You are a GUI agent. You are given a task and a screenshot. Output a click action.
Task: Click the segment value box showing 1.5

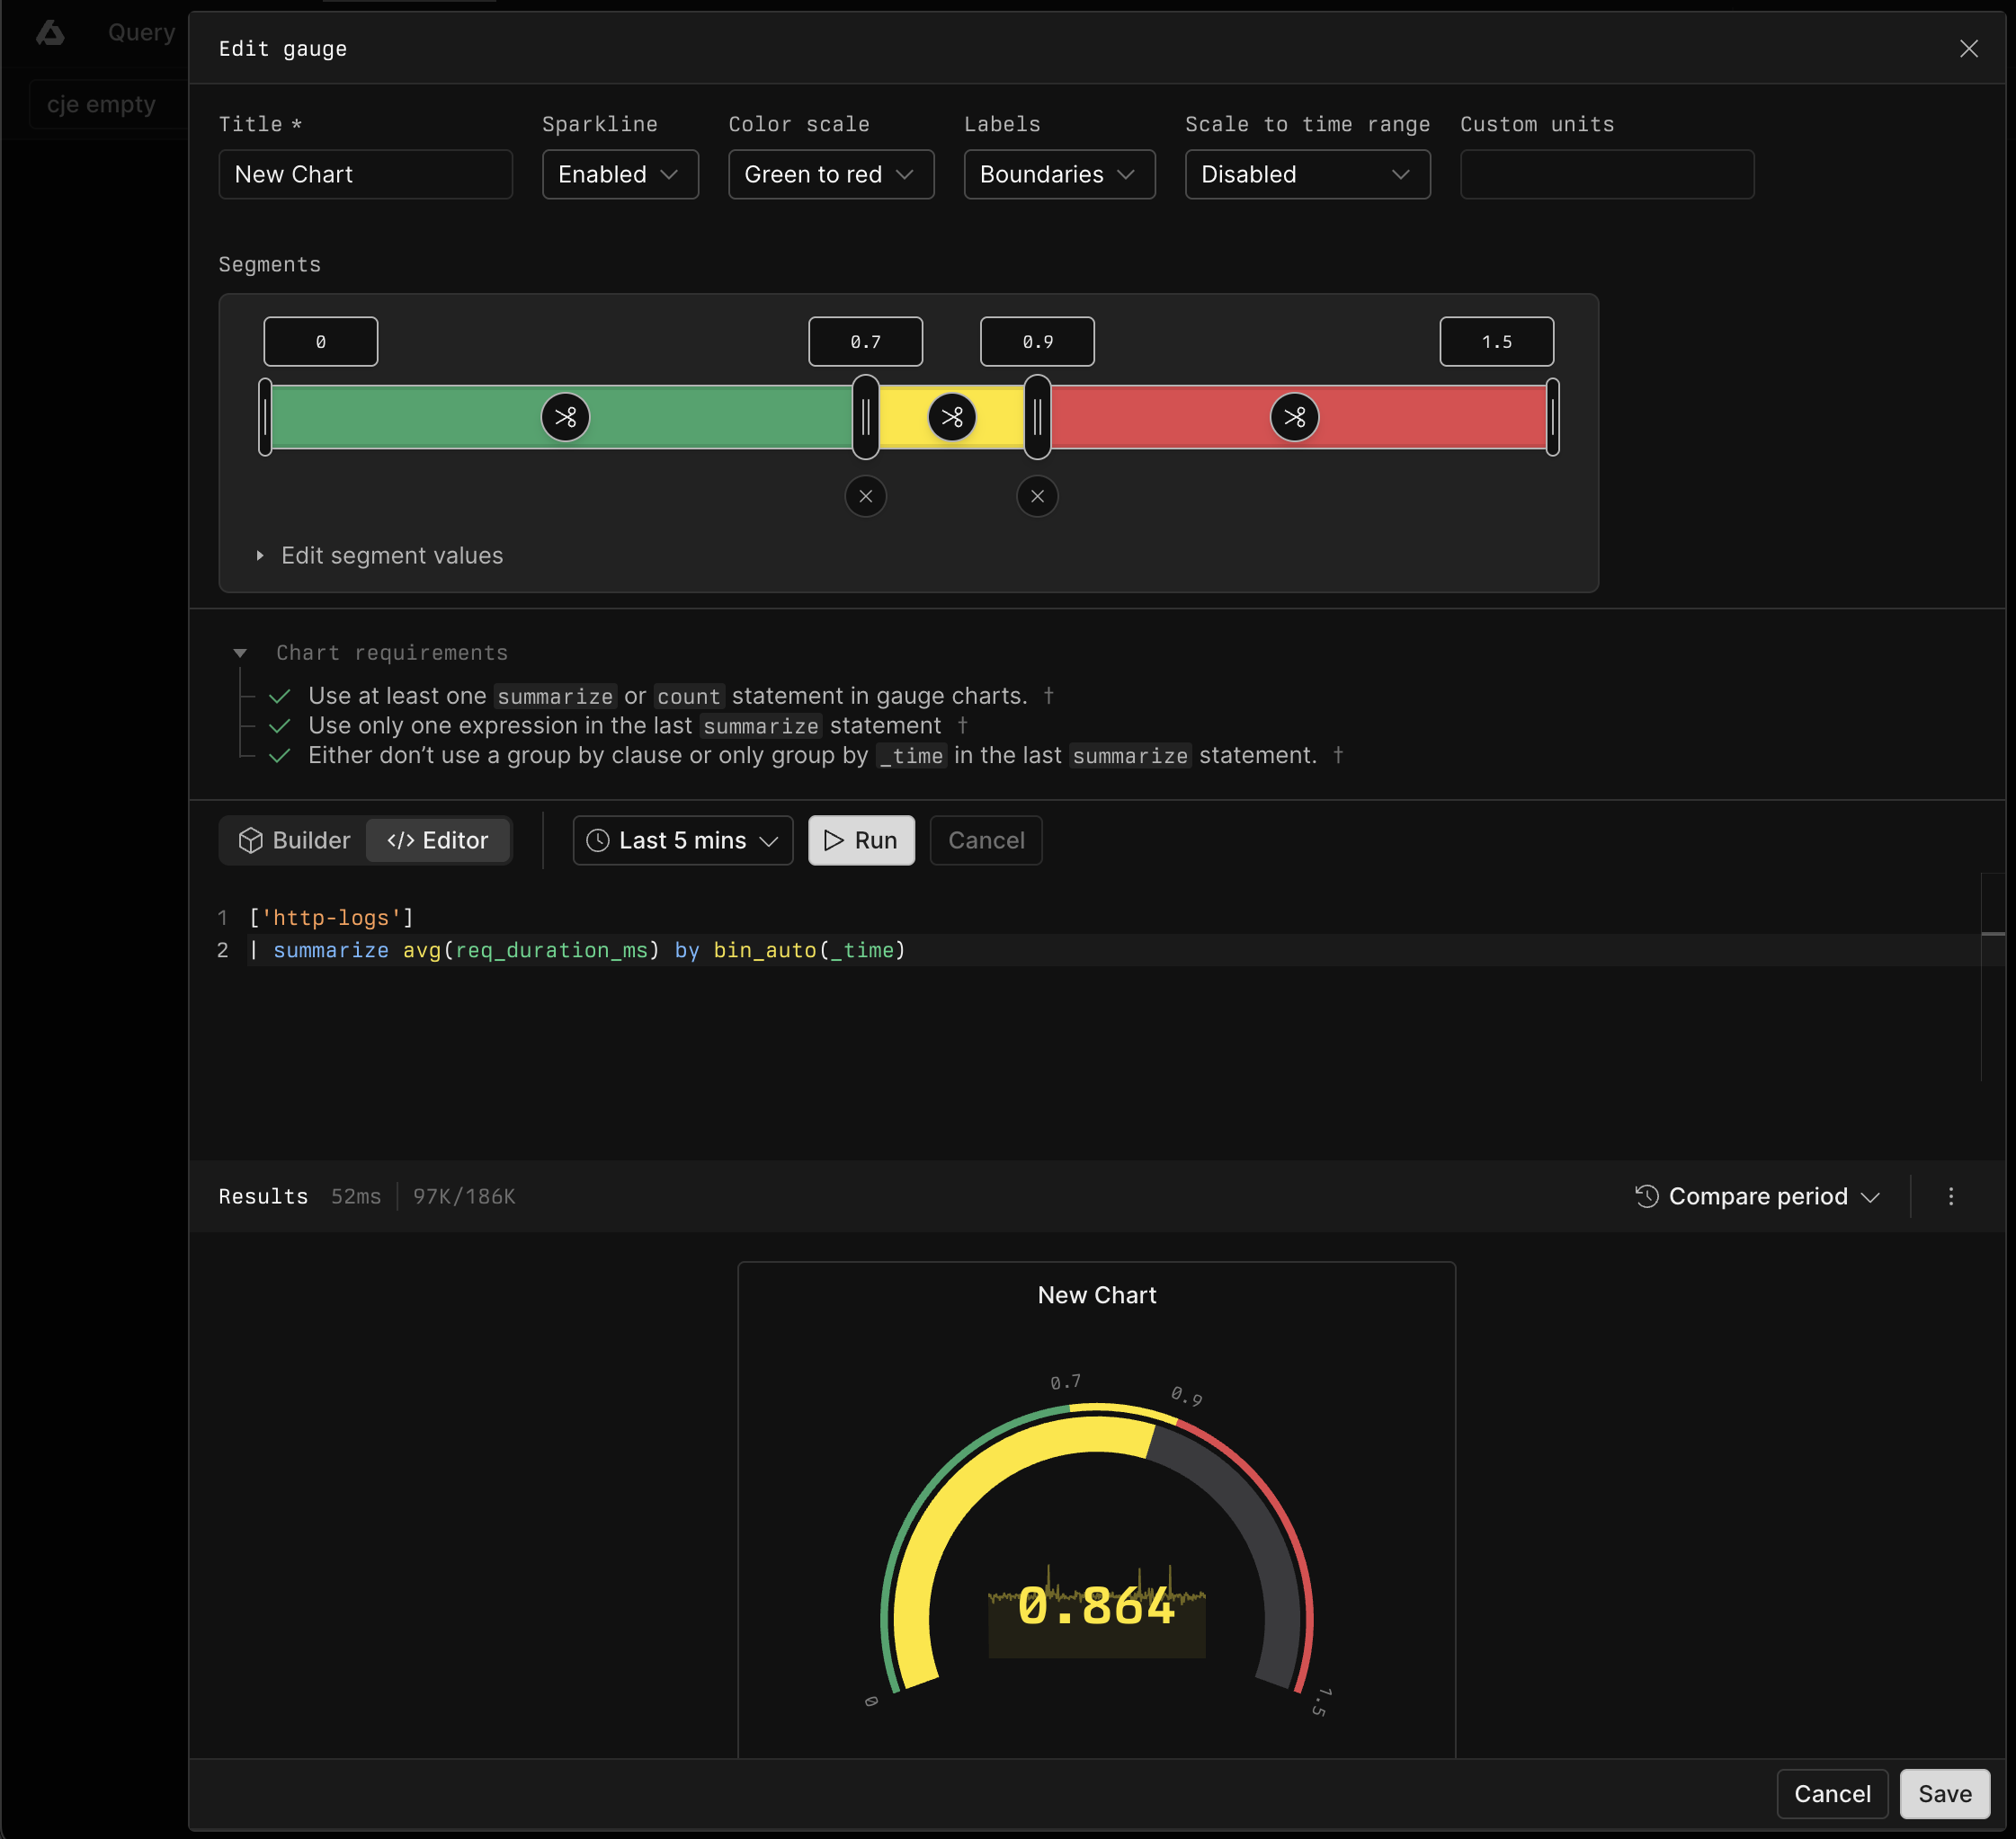[1496, 342]
